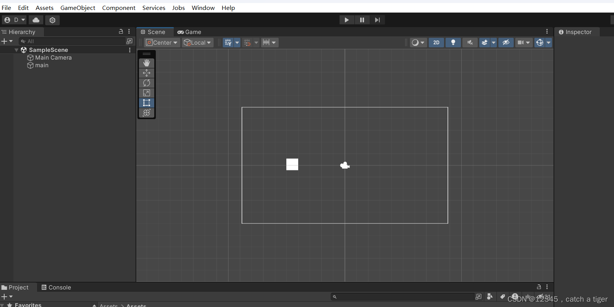Screen dimensions: 614x307
Task: Click the Project search field
Action: tap(403, 297)
